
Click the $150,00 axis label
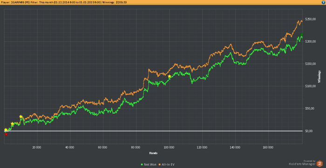311,64
